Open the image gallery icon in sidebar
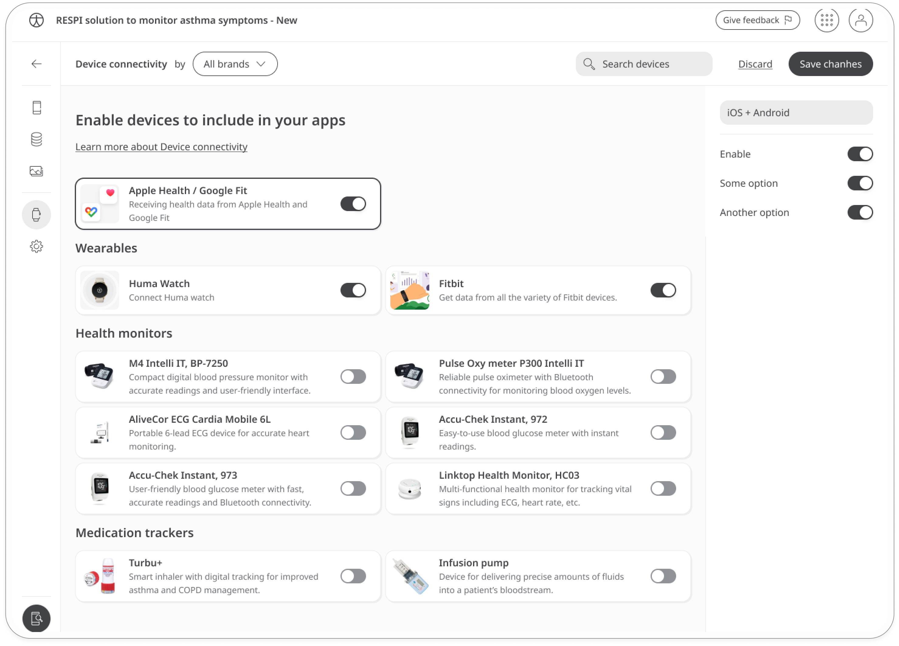 tap(36, 171)
